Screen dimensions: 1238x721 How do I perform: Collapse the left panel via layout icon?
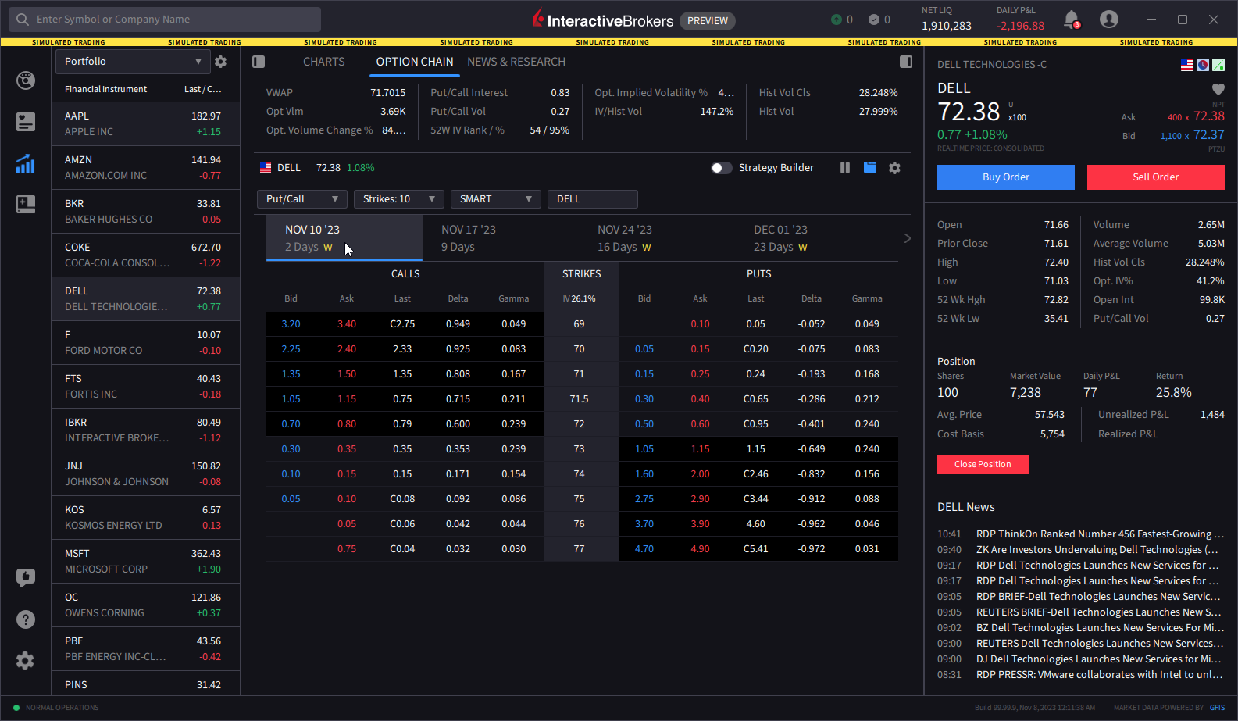259,62
